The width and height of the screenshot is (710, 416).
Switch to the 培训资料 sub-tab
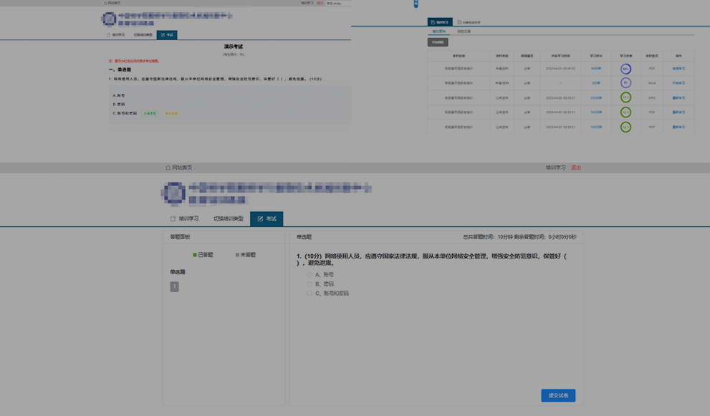[x=438, y=32]
